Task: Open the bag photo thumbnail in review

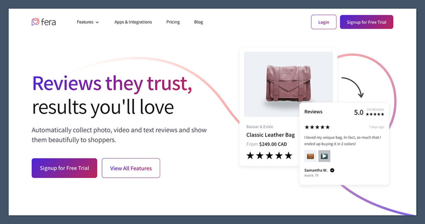Action: 310,156
